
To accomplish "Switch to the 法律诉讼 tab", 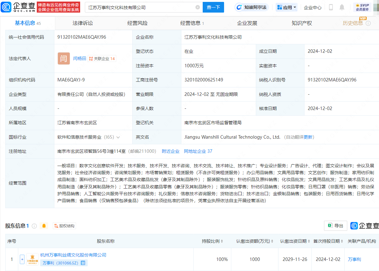I will (83, 23).
